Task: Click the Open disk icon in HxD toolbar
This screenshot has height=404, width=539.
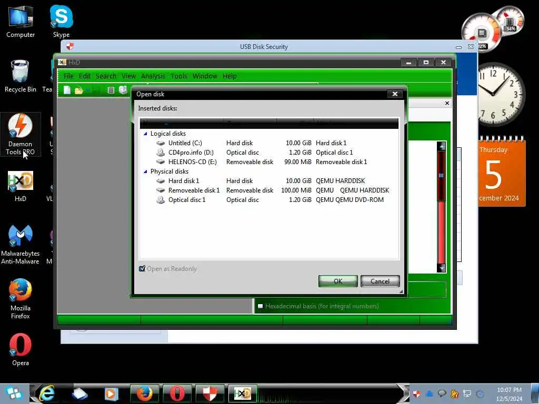Action: [123, 90]
